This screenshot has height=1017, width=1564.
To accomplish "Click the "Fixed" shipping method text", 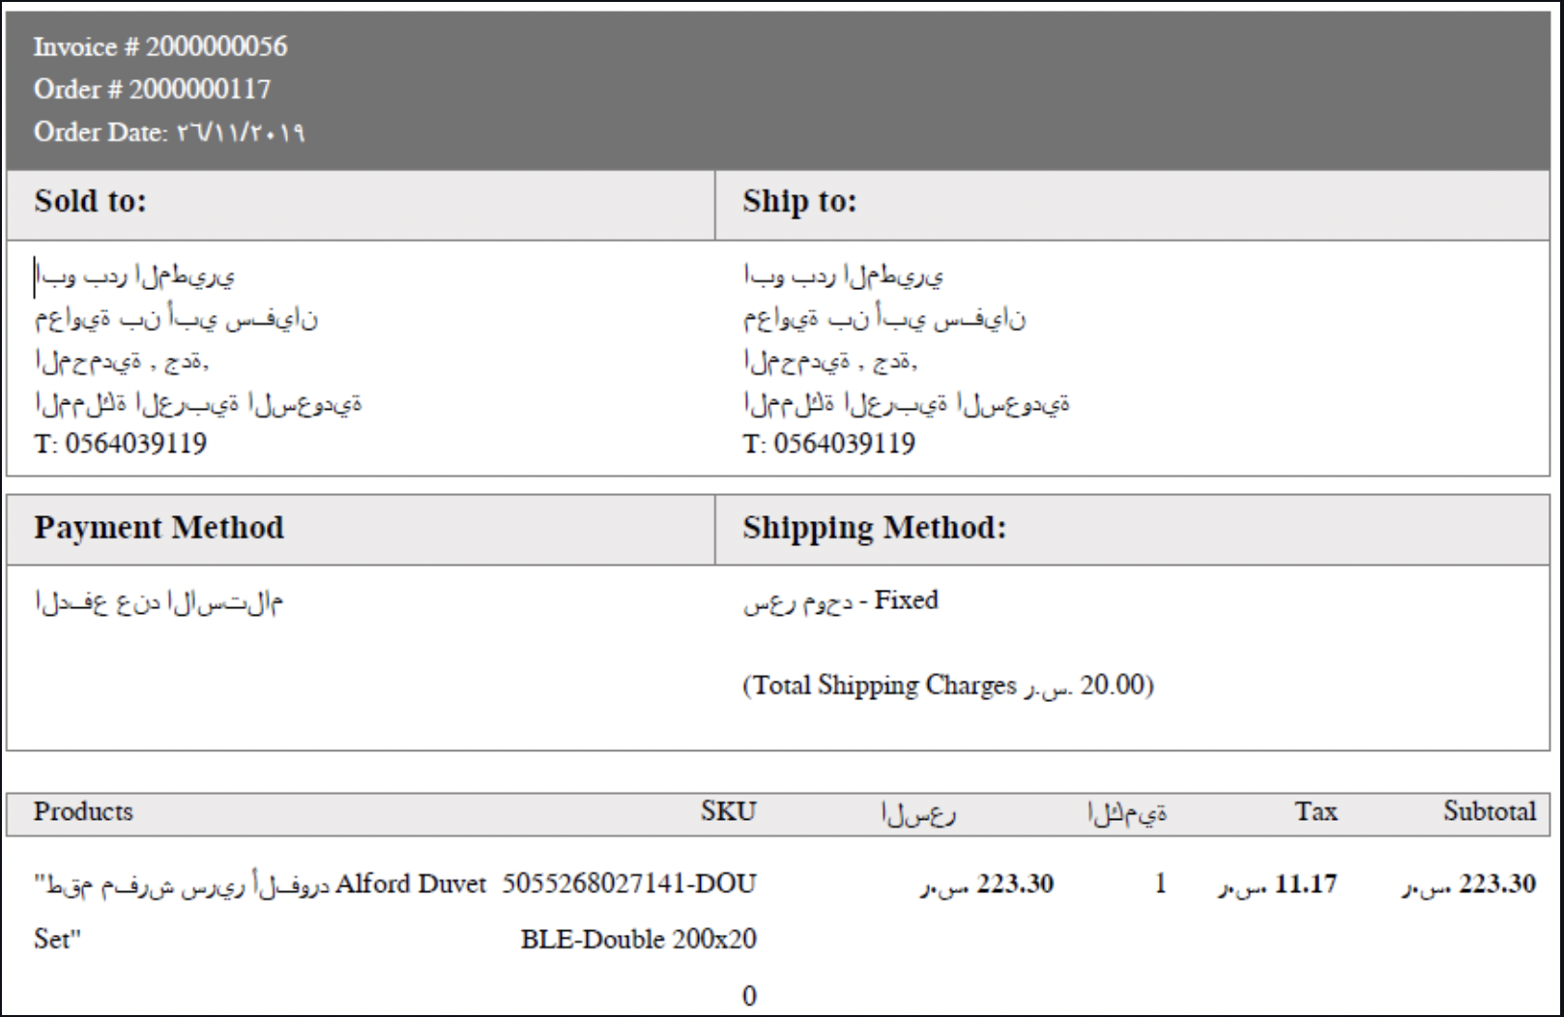I will click(906, 600).
